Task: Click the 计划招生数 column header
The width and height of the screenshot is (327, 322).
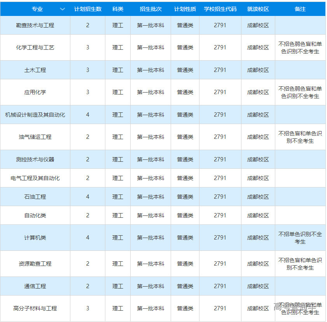Action: tap(87, 9)
